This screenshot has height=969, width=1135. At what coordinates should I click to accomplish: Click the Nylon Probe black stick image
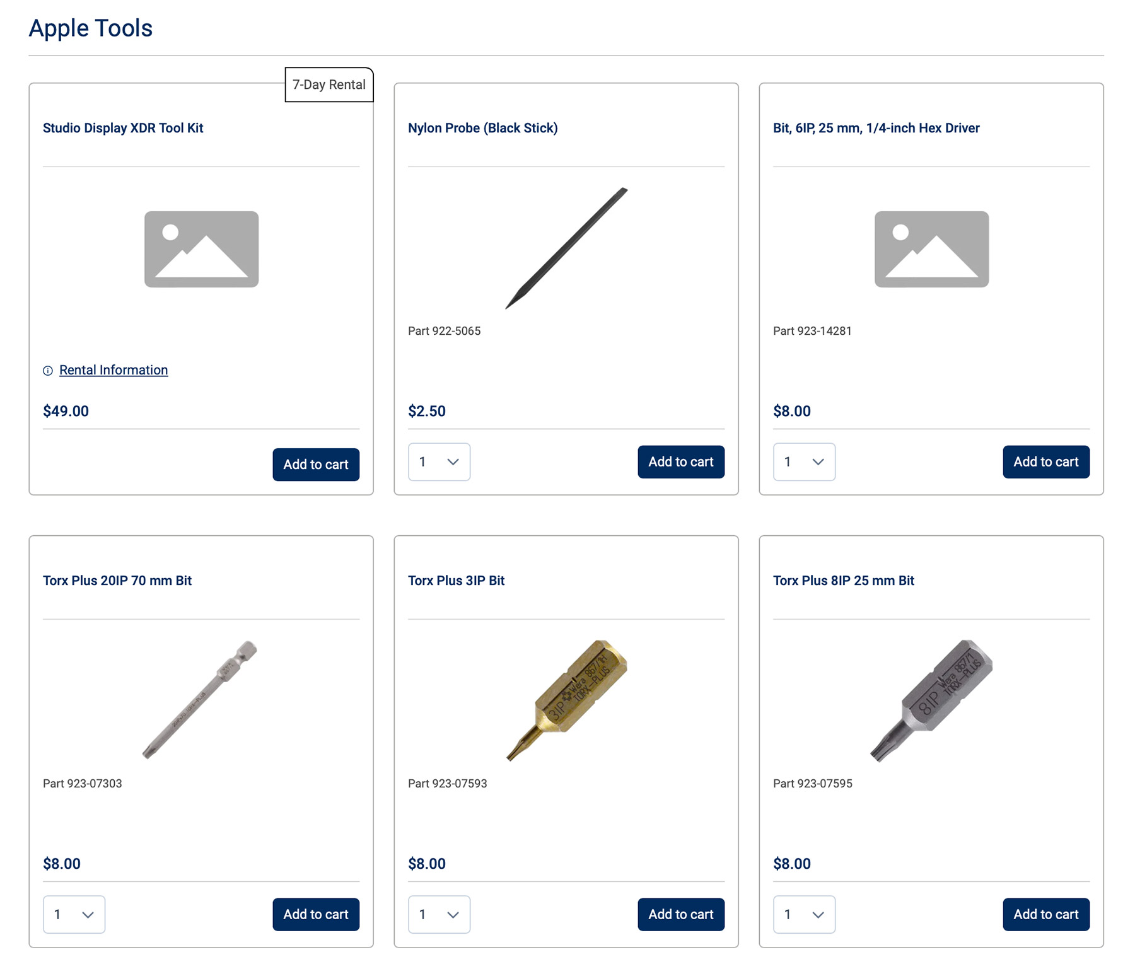566,248
